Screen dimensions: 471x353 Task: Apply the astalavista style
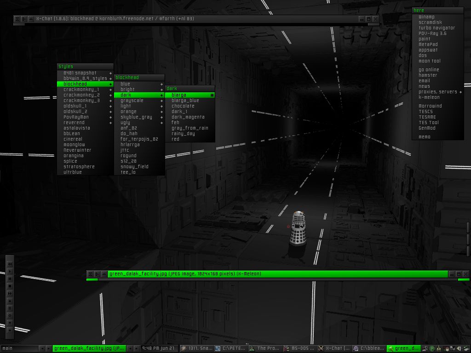85,128
